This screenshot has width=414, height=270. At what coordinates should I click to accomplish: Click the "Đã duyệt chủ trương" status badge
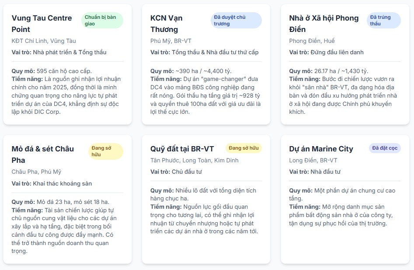click(236, 20)
